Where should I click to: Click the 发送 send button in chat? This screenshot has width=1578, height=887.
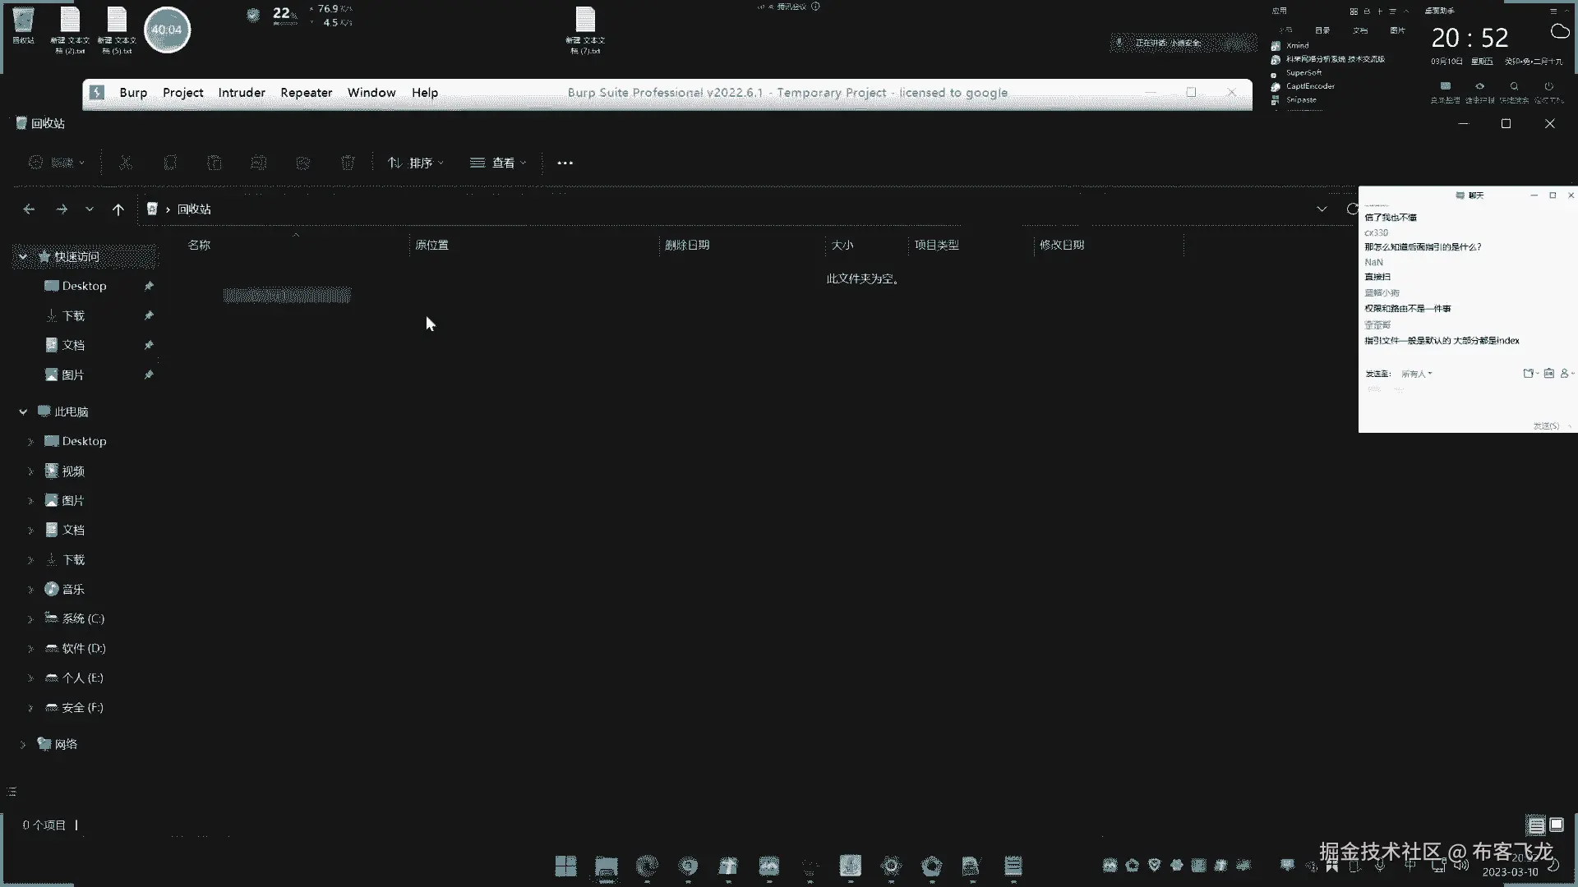pyautogui.click(x=1546, y=425)
